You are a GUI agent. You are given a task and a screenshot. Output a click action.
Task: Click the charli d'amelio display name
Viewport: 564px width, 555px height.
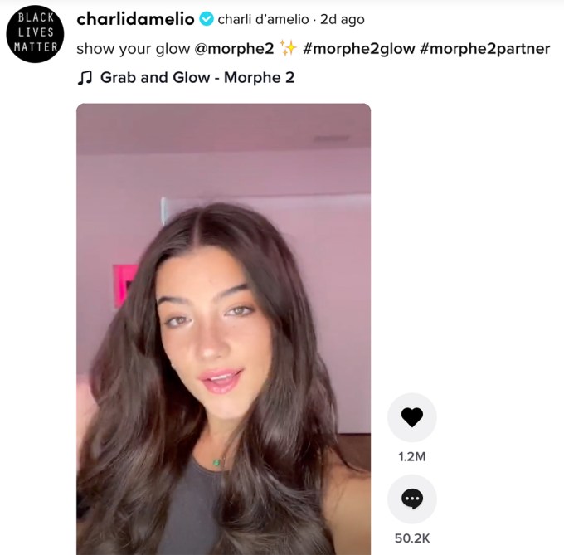pyautogui.click(x=263, y=19)
